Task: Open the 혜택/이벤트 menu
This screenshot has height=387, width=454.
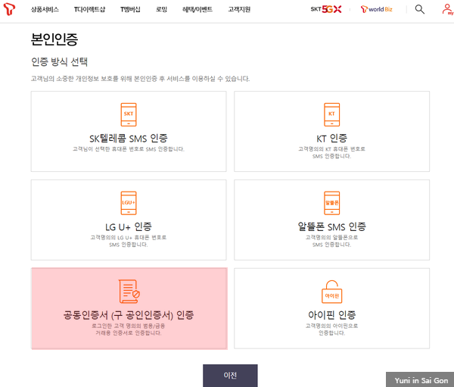Action: pyautogui.click(x=197, y=9)
